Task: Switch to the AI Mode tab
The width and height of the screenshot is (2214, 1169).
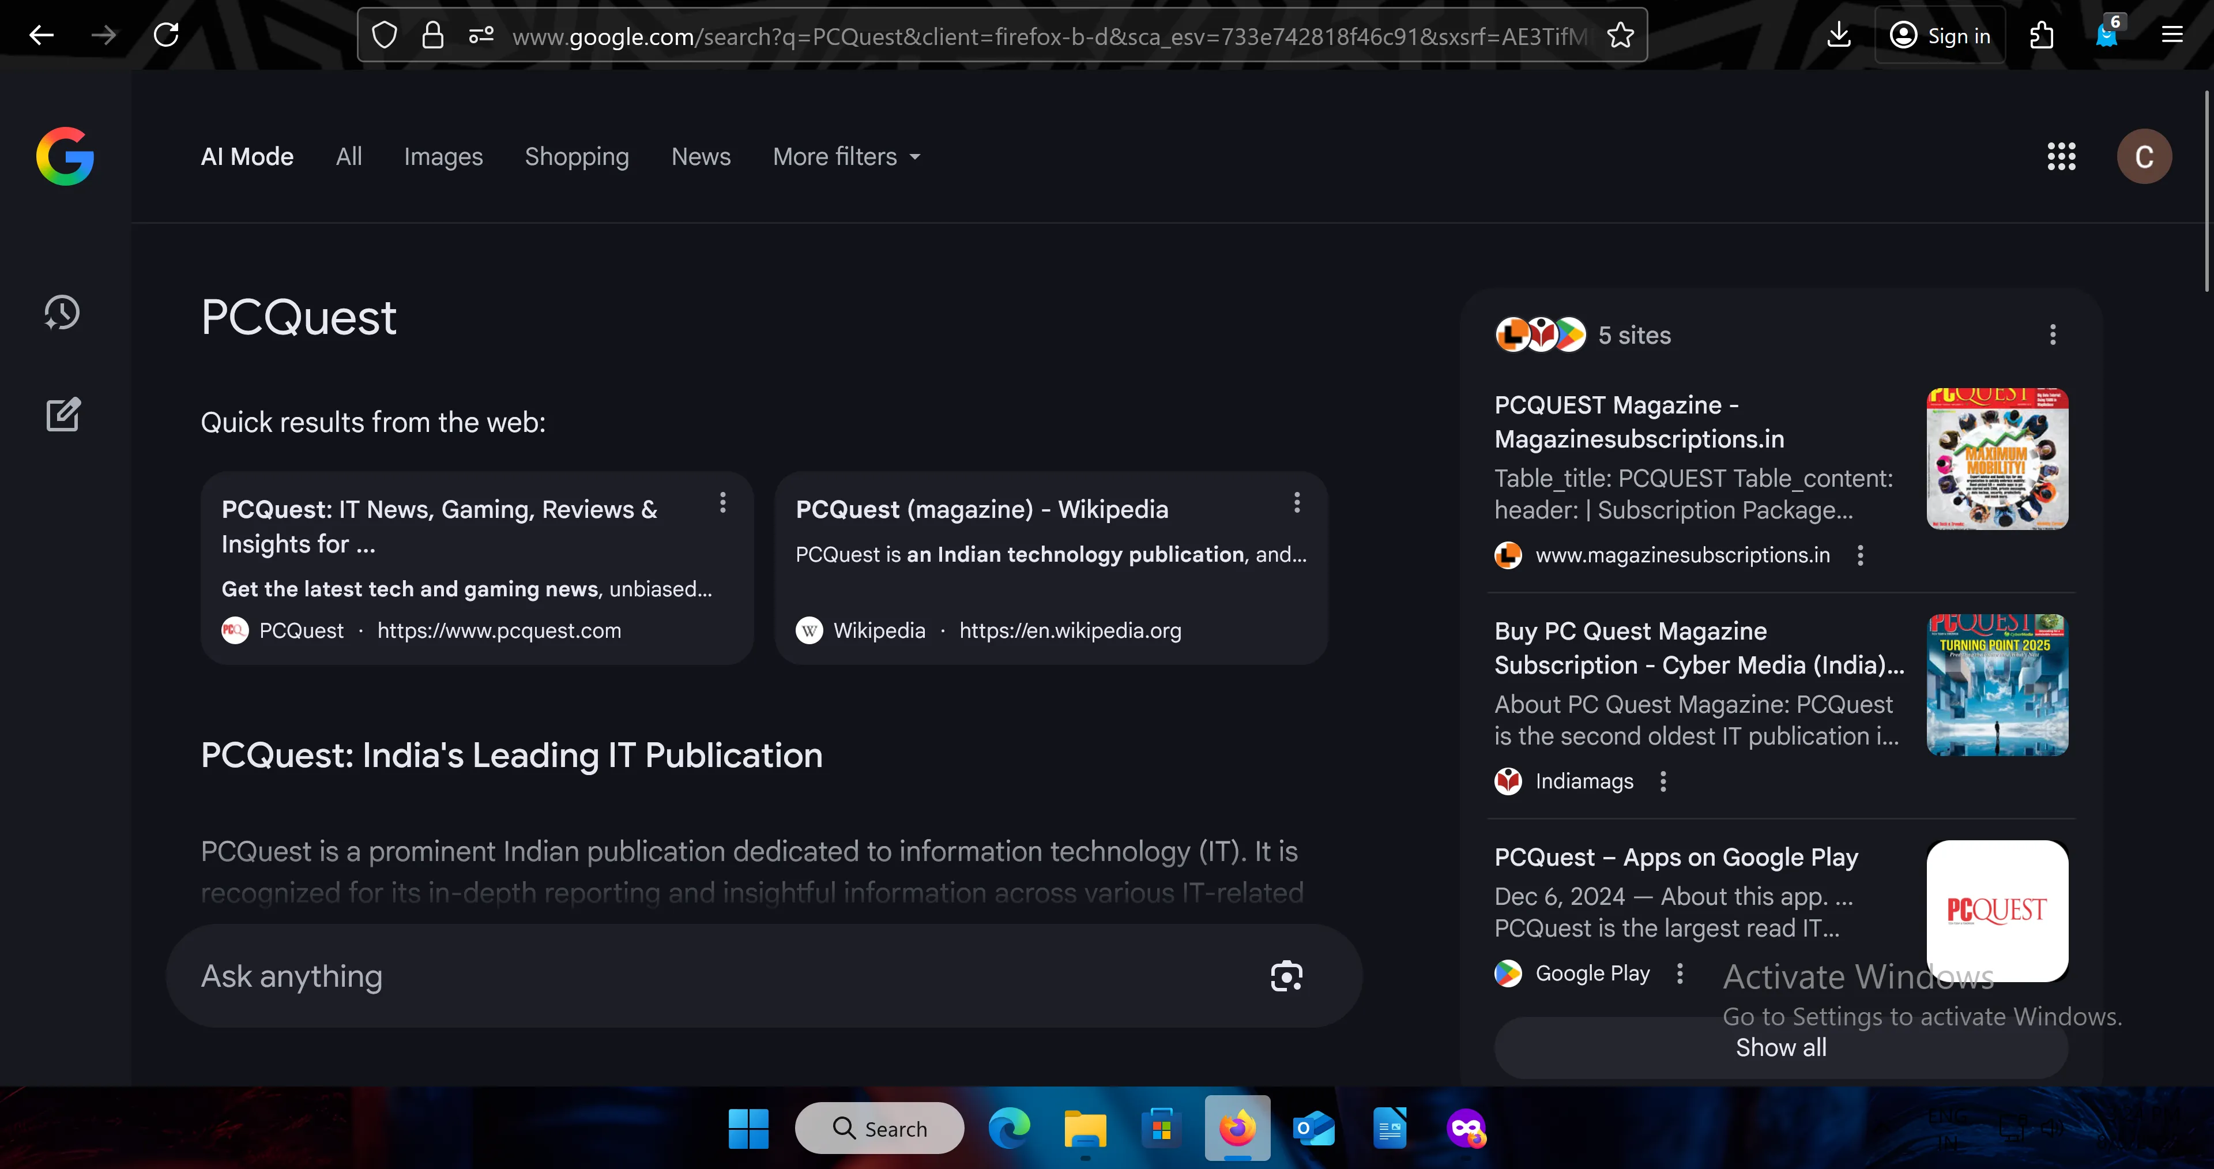Action: [247, 156]
